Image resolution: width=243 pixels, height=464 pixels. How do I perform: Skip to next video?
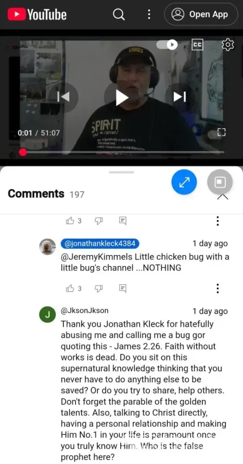(180, 97)
